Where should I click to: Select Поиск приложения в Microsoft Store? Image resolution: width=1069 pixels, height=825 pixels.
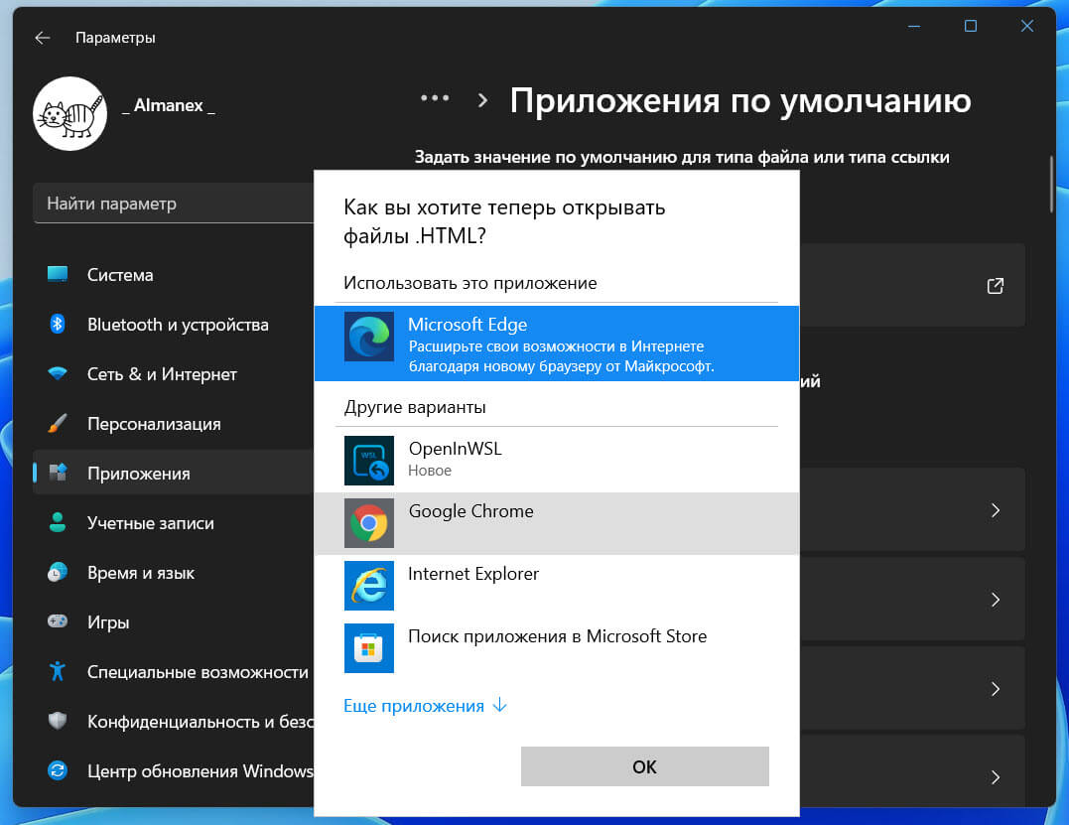pos(556,648)
